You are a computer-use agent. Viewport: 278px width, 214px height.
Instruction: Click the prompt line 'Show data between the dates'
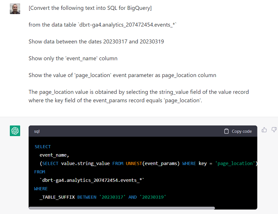pyautogui.click(x=96, y=42)
